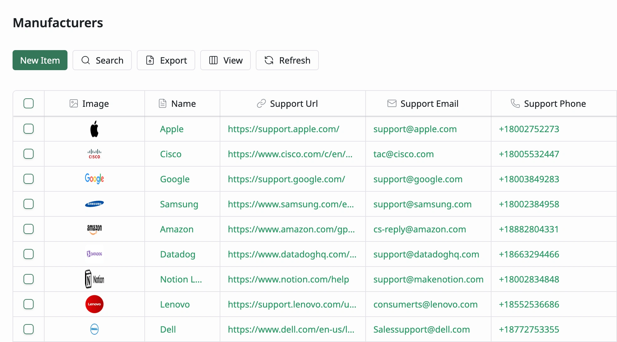Click the Export file icon
This screenshot has width=617, height=342.
tap(150, 60)
